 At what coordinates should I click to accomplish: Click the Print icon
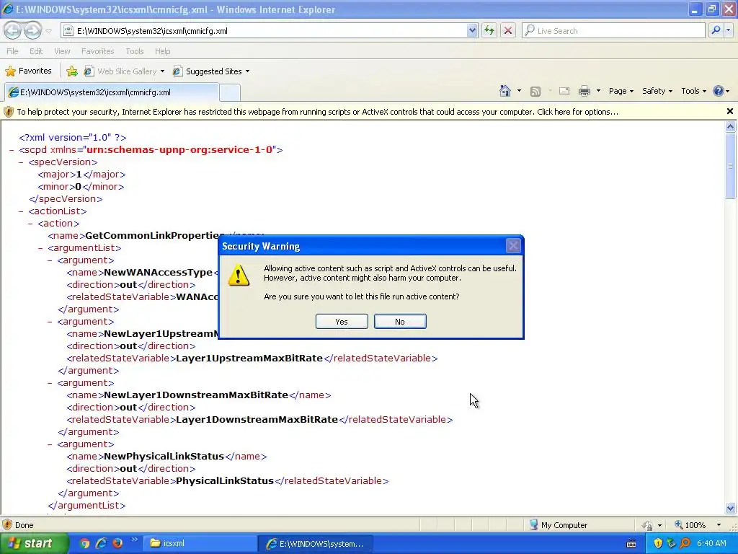pos(584,92)
